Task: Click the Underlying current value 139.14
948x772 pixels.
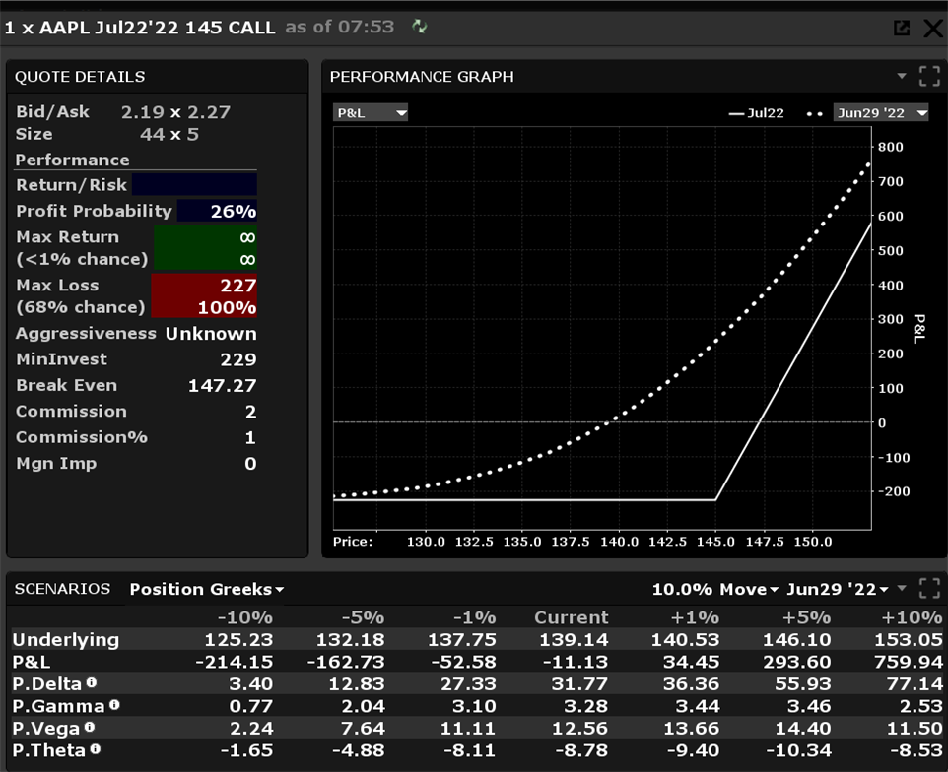Action: (x=574, y=640)
